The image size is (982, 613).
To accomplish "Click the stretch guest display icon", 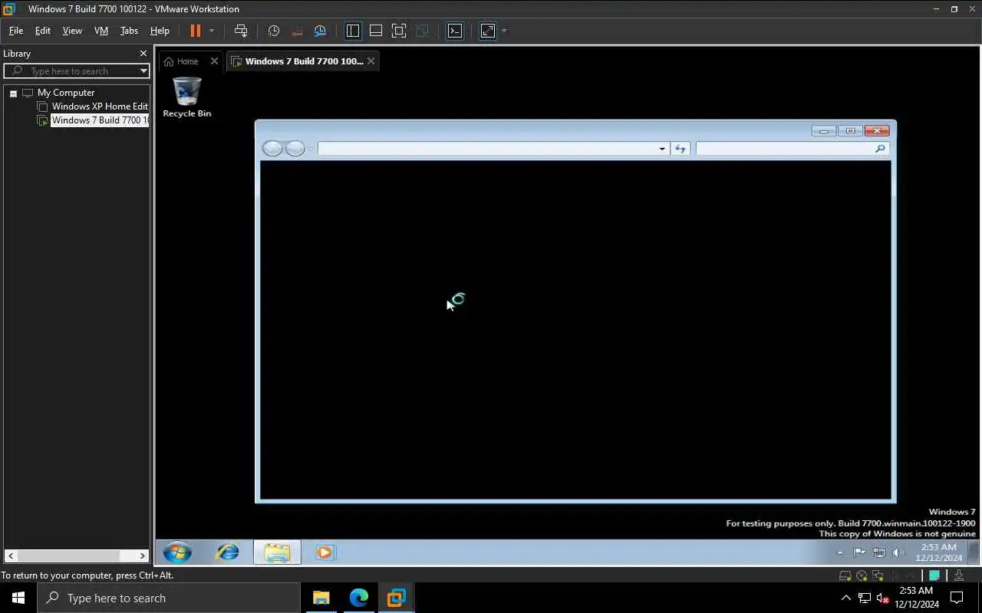I will tap(488, 31).
